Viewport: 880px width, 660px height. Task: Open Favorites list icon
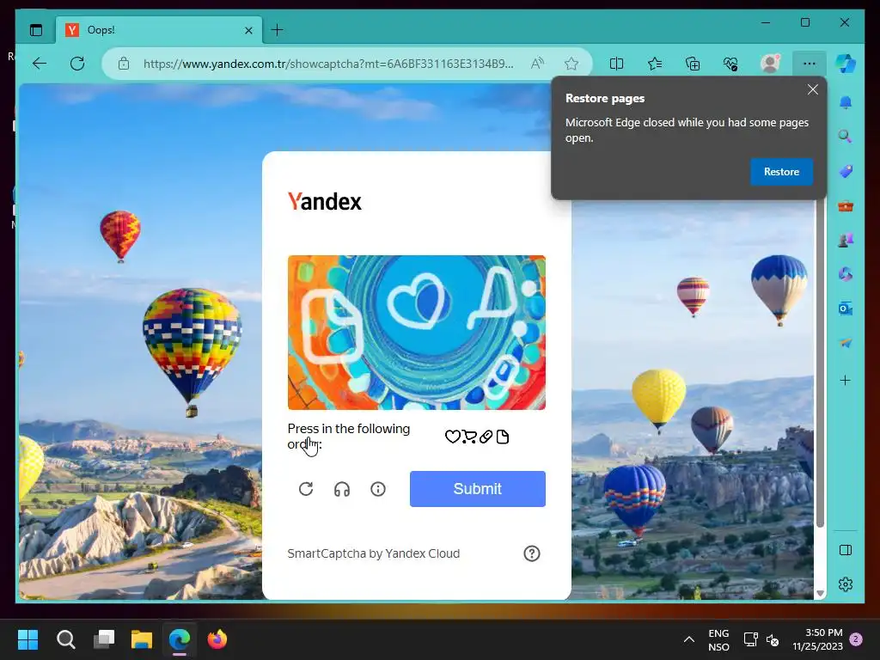point(654,64)
